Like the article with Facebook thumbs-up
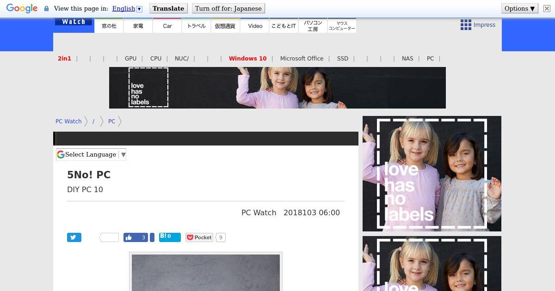Image resolution: width=555 pixels, height=291 pixels. pyautogui.click(x=136, y=237)
